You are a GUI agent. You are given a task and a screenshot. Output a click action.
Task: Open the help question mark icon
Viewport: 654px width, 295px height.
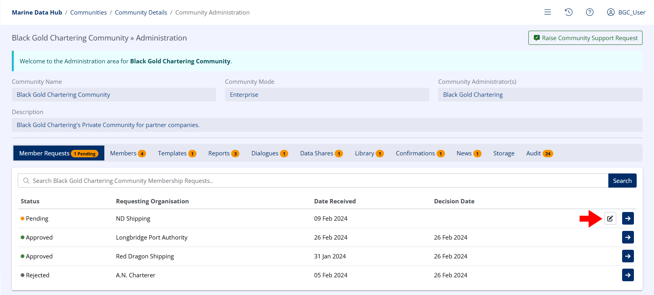pyautogui.click(x=589, y=12)
